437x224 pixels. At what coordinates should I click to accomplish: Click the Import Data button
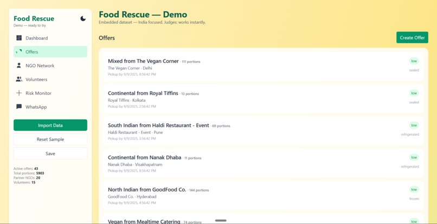[50, 125]
